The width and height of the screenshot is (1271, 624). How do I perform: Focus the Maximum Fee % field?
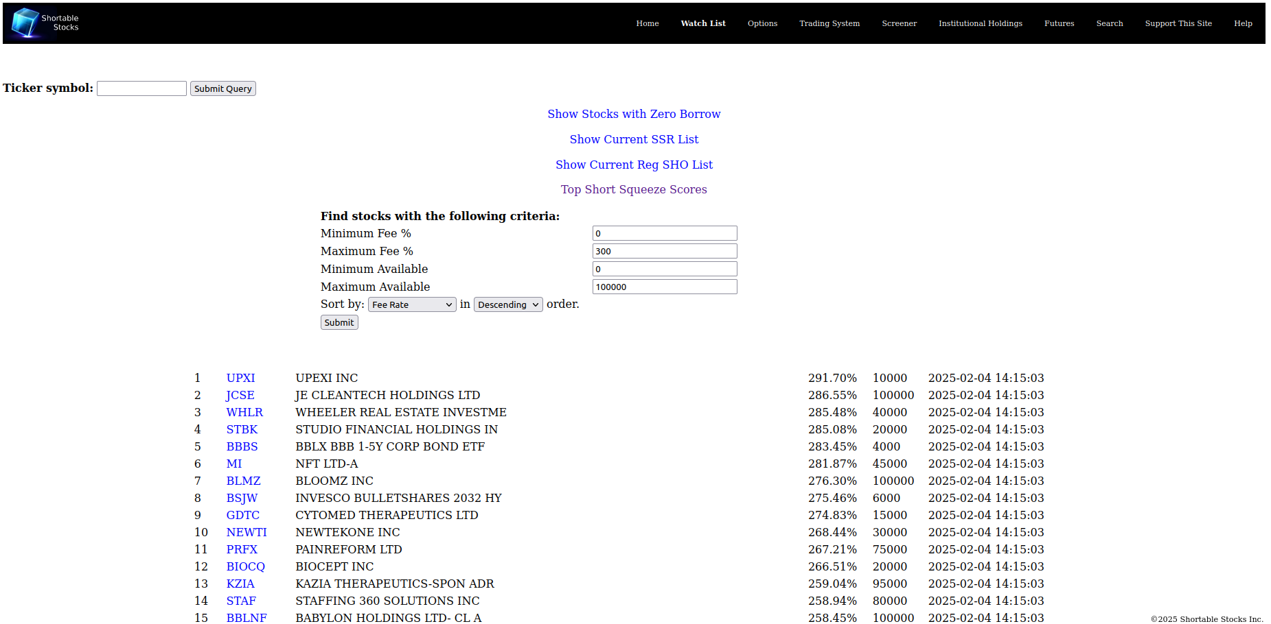(665, 251)
